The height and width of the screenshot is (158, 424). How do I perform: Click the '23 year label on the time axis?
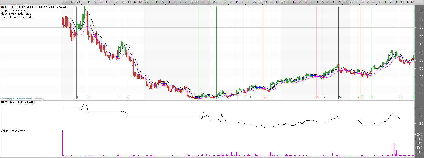214,2
